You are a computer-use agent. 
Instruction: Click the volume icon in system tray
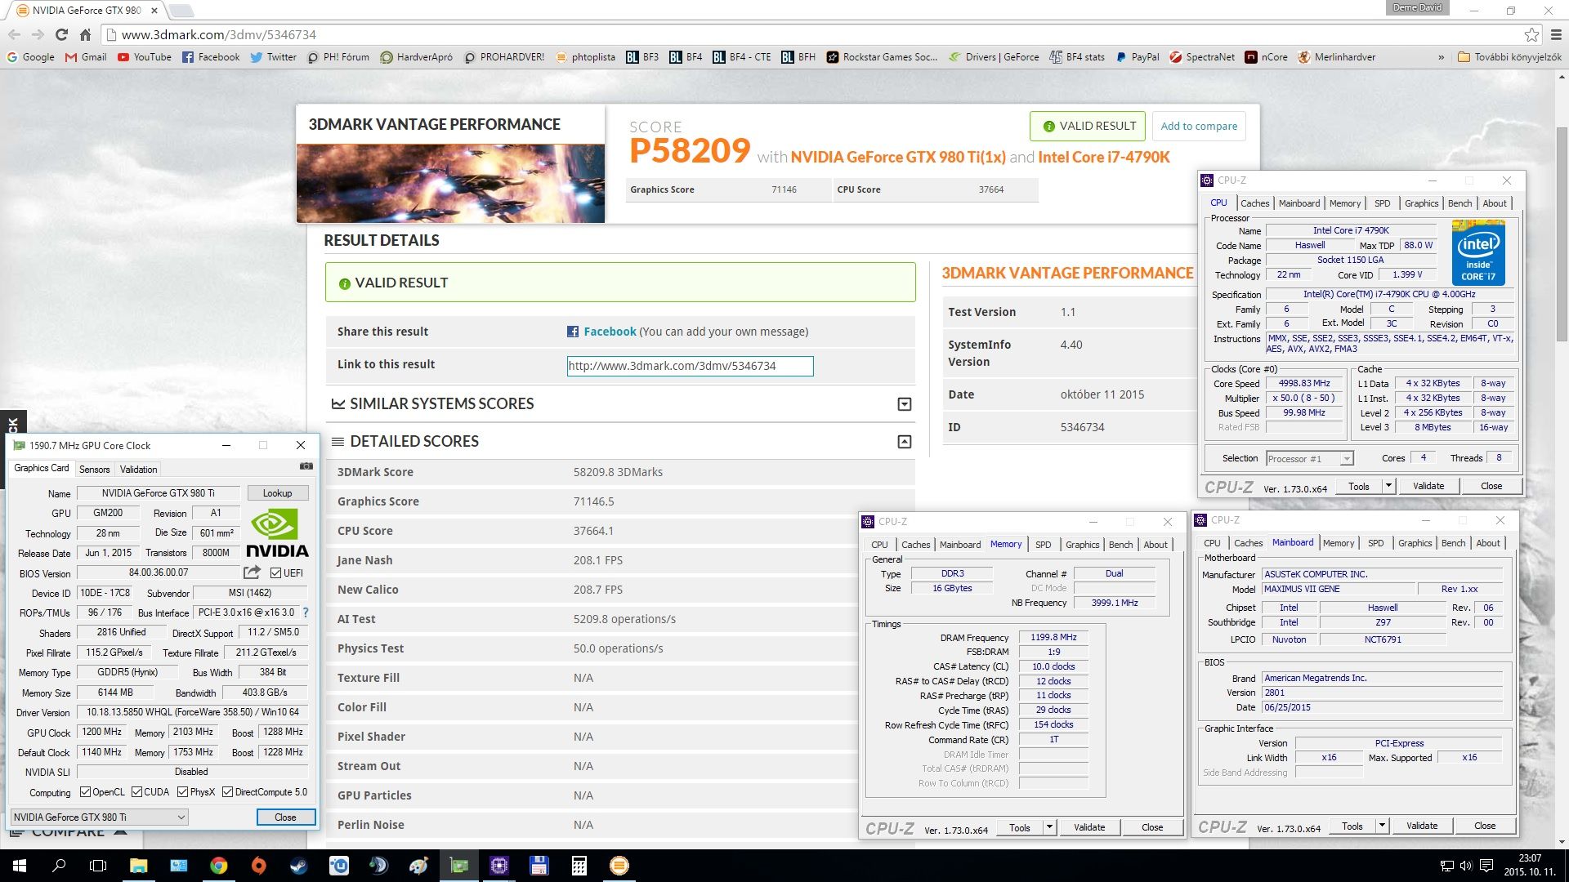click(1465, 866)
